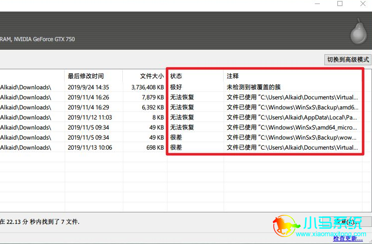Select the date cell 2019/11/12 11:03
372x244 pixels.
(x=90, y=117)
